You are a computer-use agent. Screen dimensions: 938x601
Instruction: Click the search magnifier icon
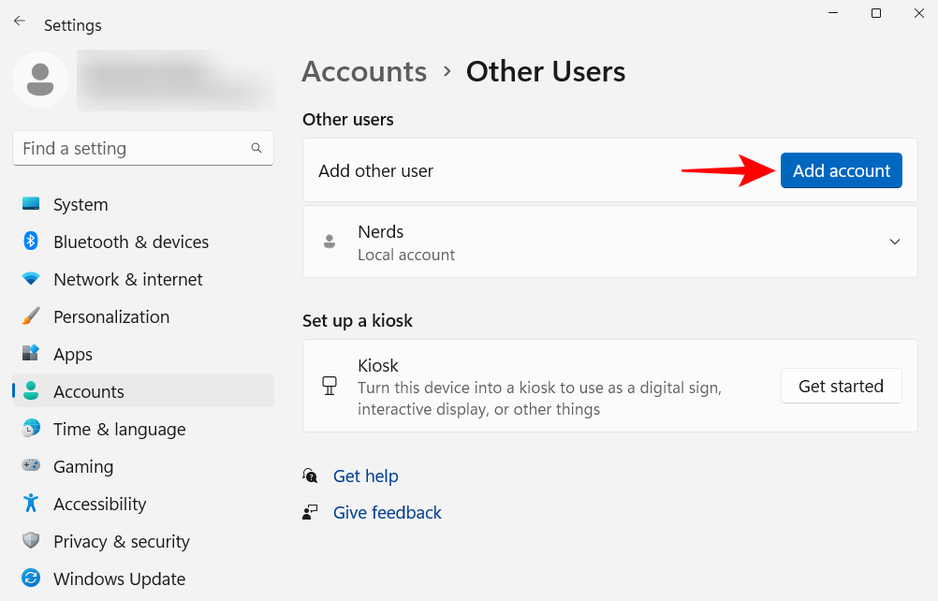pos(256,148)
